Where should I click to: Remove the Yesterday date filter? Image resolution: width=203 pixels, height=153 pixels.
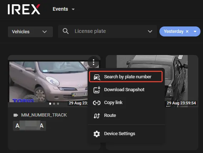[187, 31]
